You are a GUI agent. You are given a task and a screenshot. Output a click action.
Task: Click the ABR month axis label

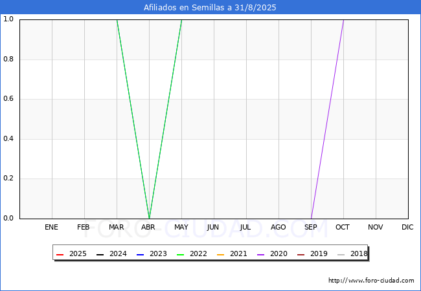pos(148,227)
